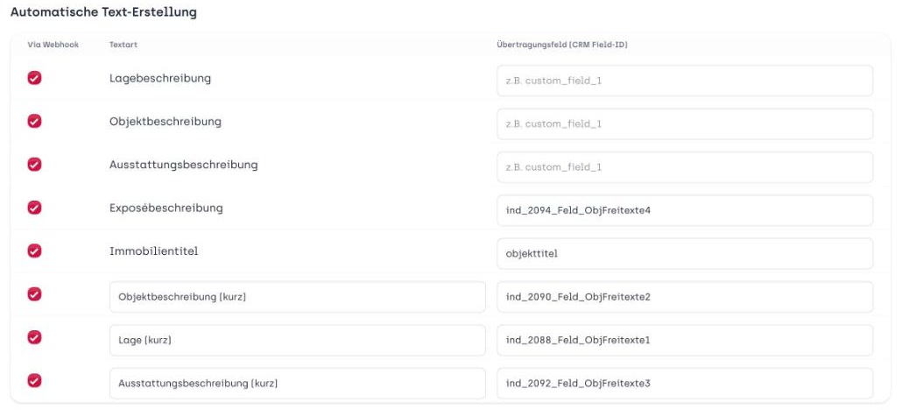Click the Immobilientitel label
Screen dimensions: 902x410
coord(153,251)
